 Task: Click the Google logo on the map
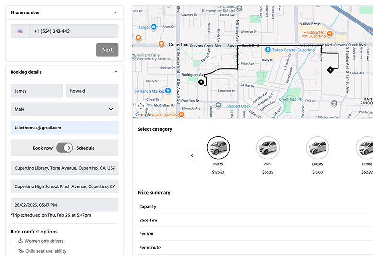coord(143,115)
